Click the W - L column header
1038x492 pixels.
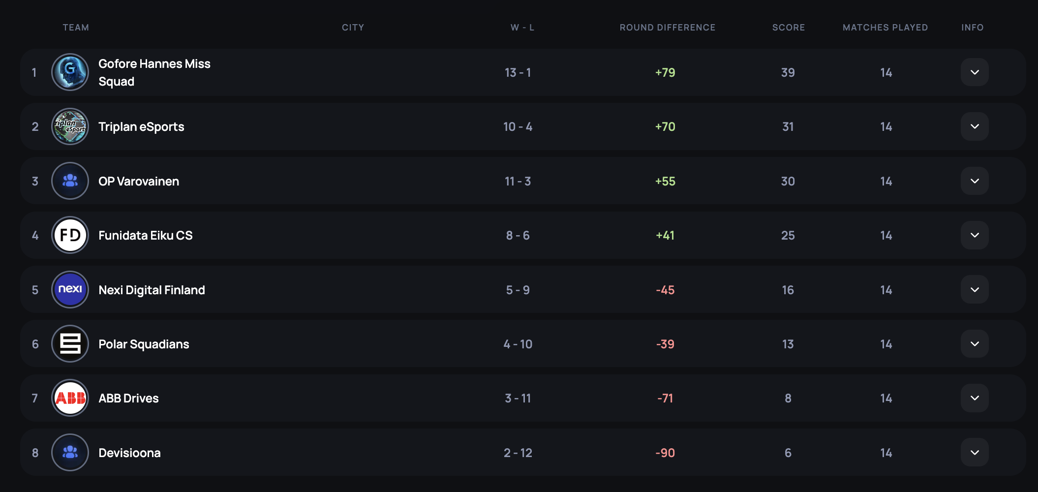(x=522, y=28)
